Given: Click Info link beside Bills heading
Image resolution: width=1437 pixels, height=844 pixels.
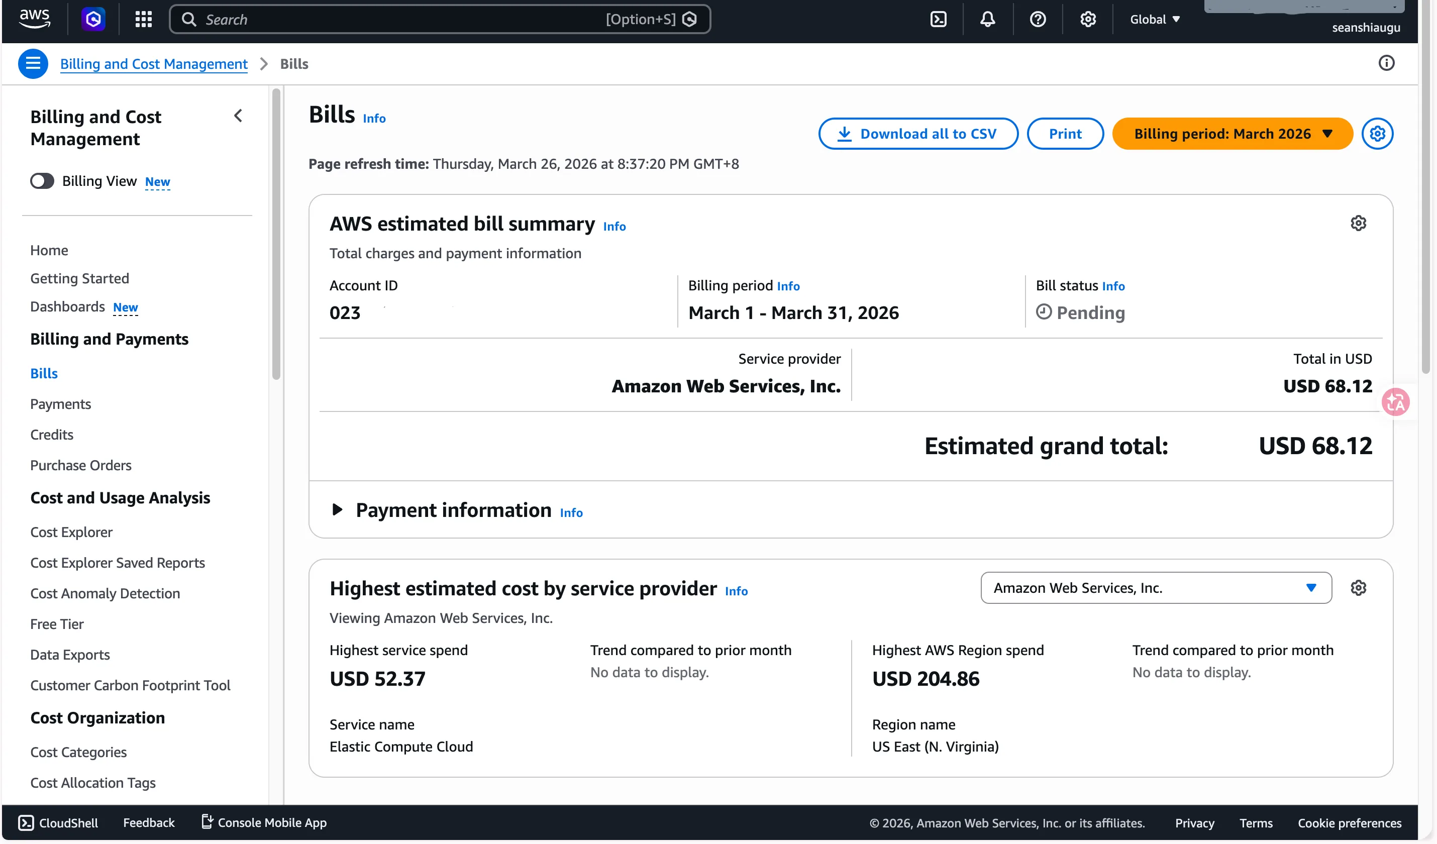Looking at the screenshot, I should click(374, 118).
